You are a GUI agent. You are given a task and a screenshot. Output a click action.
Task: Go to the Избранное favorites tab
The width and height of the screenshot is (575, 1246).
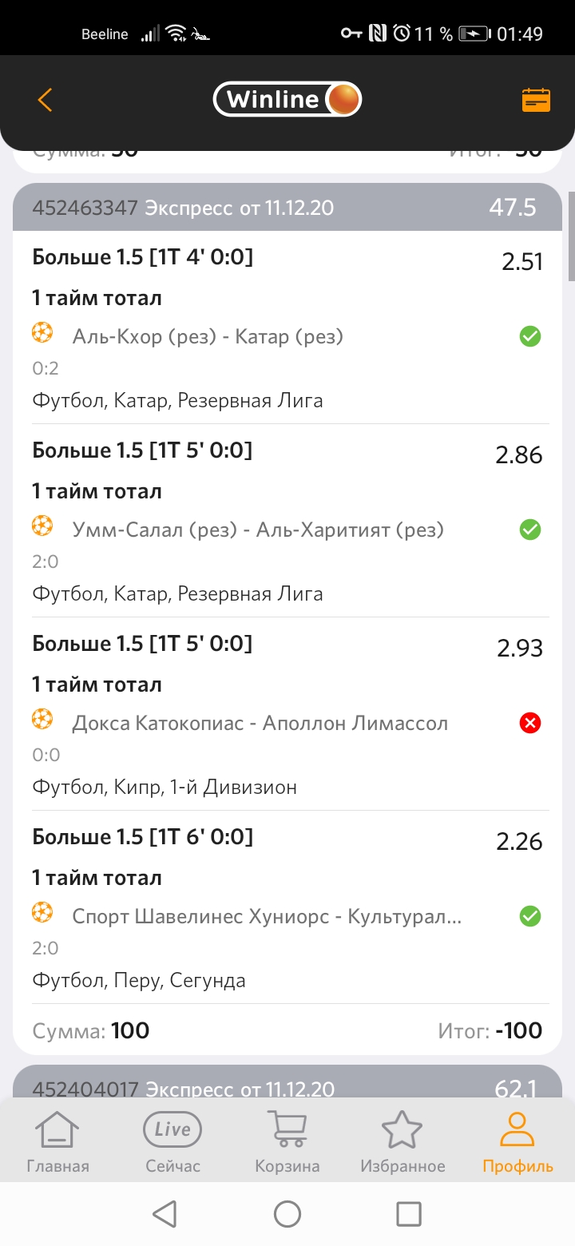[x=402, y=1142]
